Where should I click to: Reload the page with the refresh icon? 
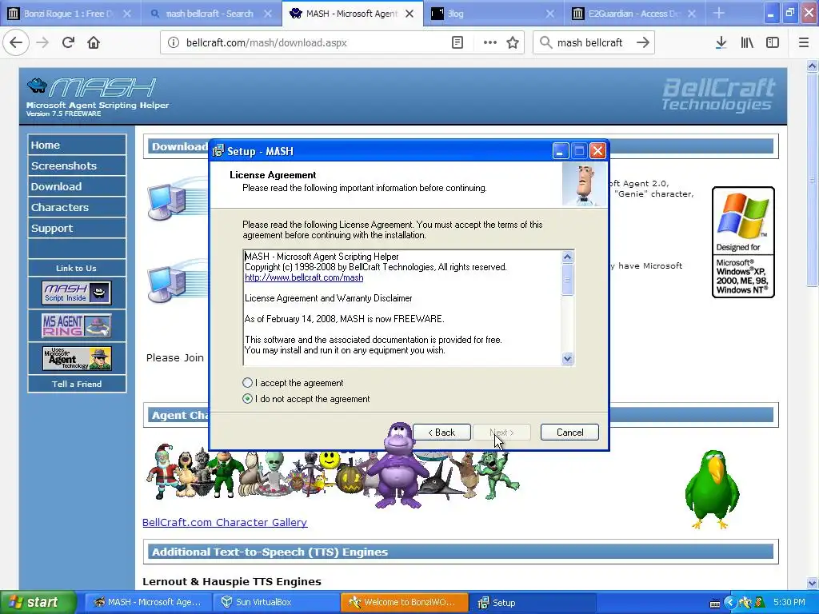[x=68, y=42]
